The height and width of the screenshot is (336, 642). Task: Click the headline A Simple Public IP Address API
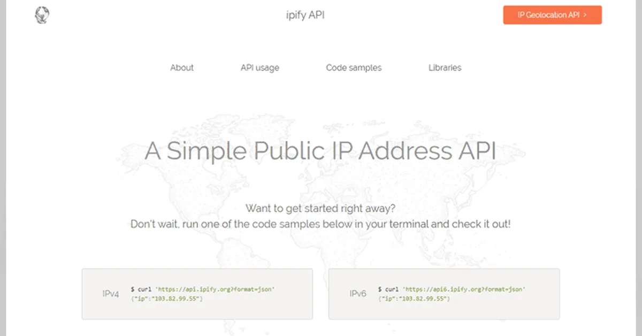(321, 151)
